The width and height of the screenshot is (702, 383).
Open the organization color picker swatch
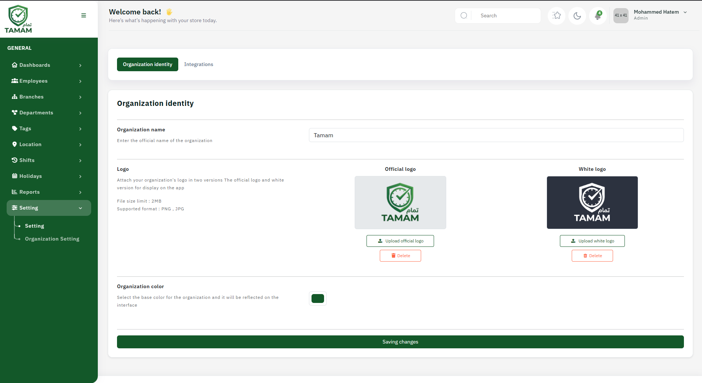click(x=317, y=299)
